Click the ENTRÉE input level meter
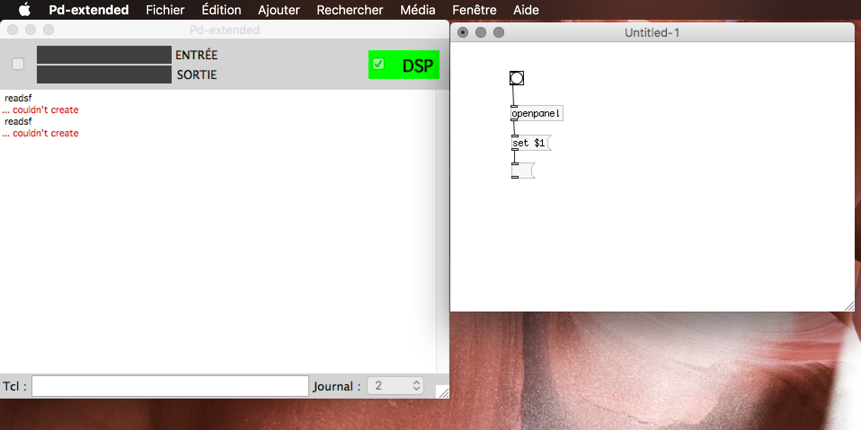Viewport: 861px width, 430px height. [x=104, y=55]
